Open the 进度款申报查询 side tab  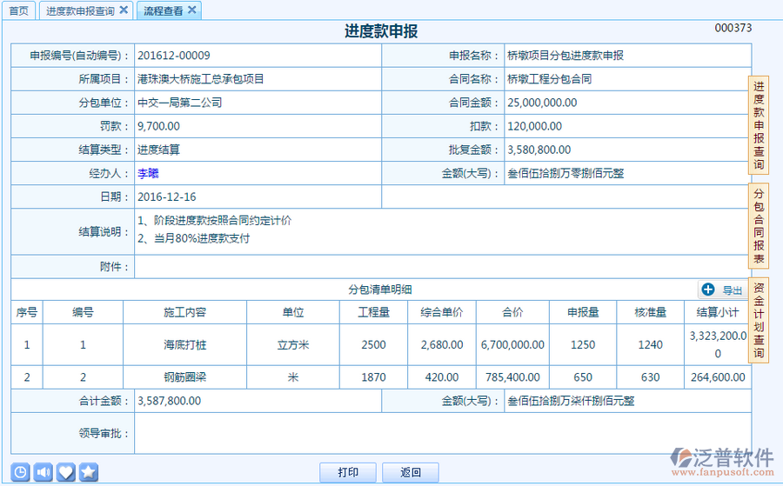(x=759, y=125)
